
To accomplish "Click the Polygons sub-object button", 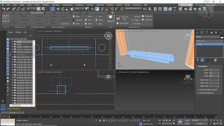I will [x=147, y=16].
